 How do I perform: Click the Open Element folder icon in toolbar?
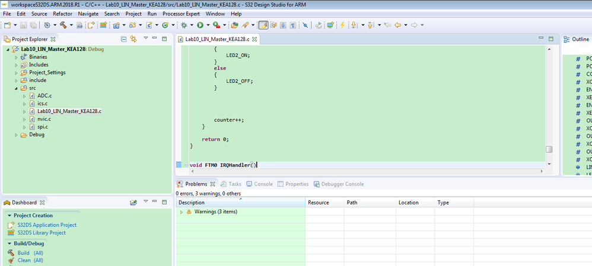coord(234,25)
